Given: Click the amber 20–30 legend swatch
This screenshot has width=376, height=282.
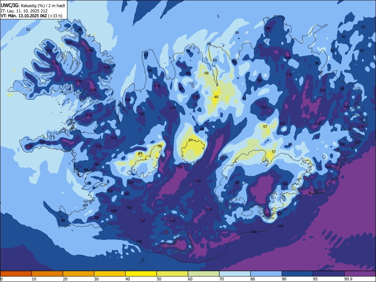Looking at the screenshot, I should 79,274.
